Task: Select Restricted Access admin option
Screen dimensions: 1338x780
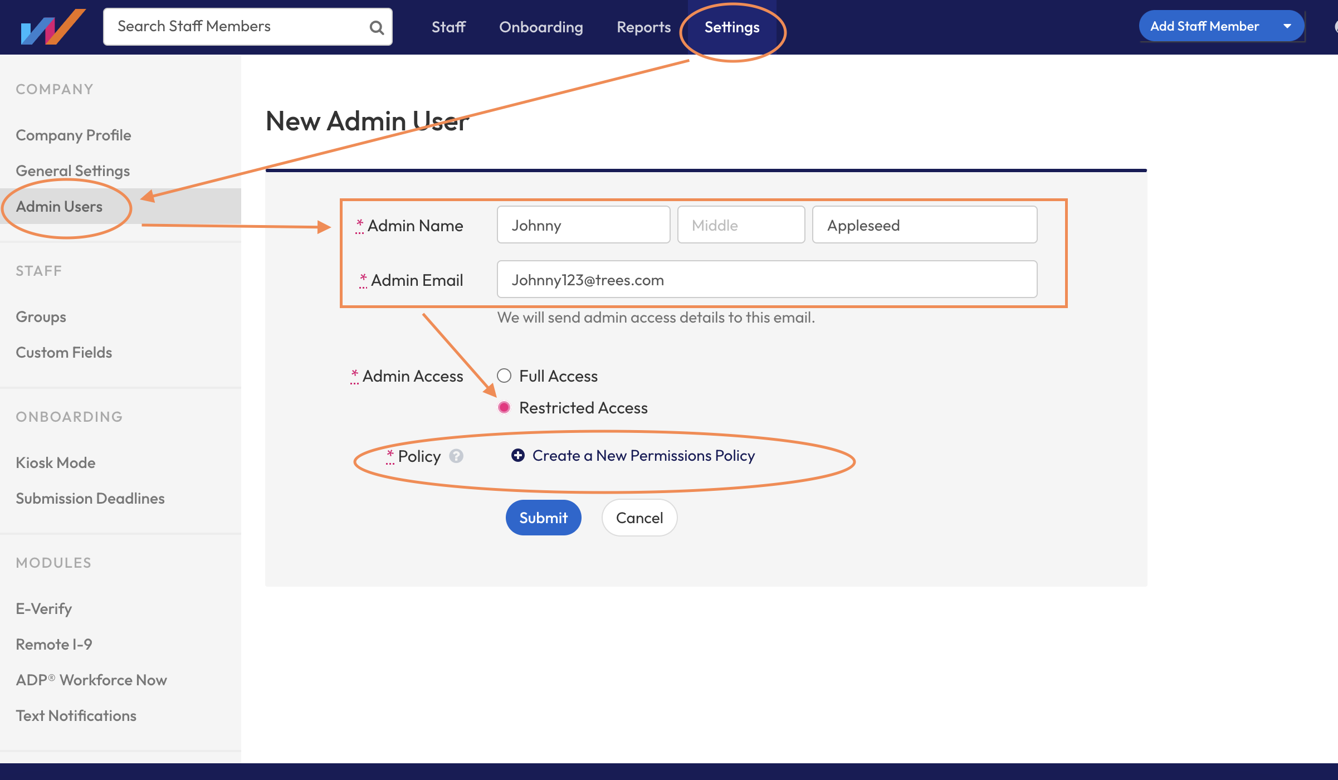Action: pyautogui.click(x=504, y=407)
